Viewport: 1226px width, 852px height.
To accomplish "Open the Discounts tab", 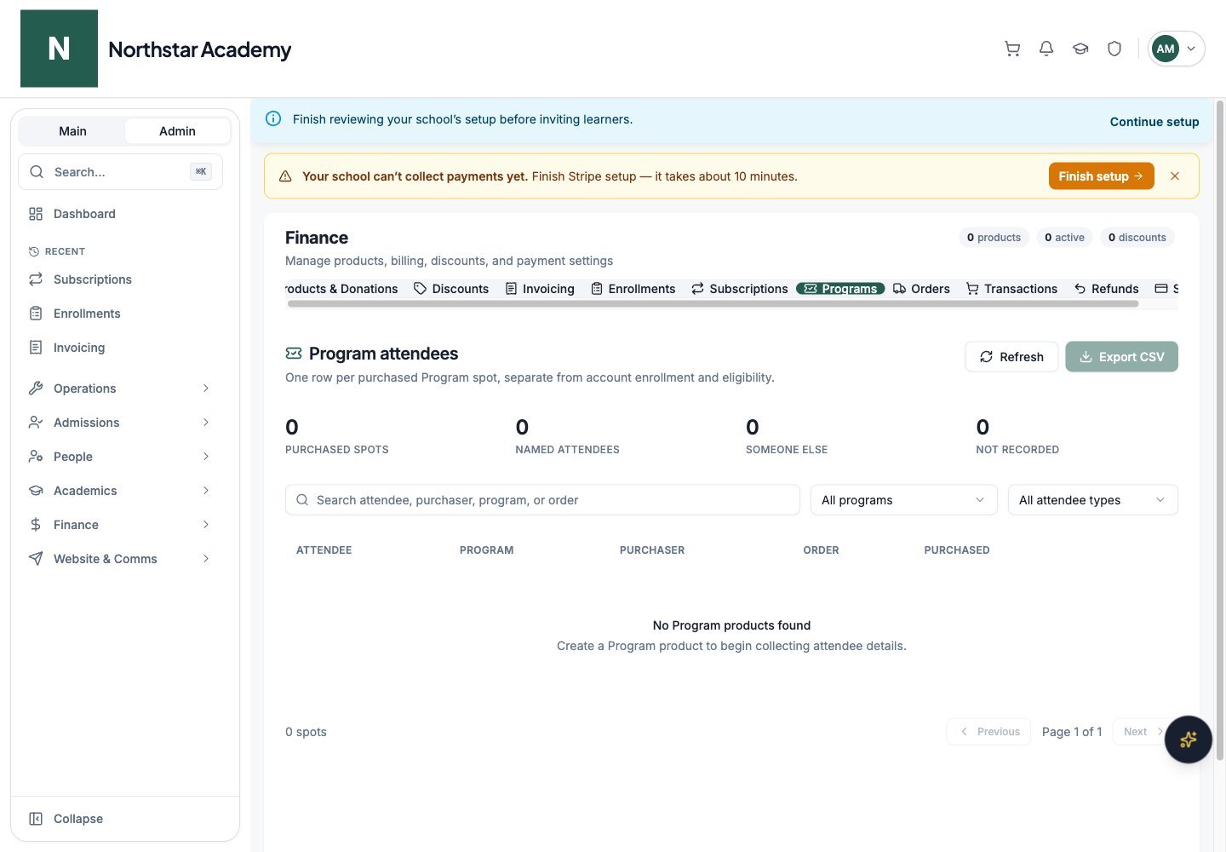I will point(451,289).
